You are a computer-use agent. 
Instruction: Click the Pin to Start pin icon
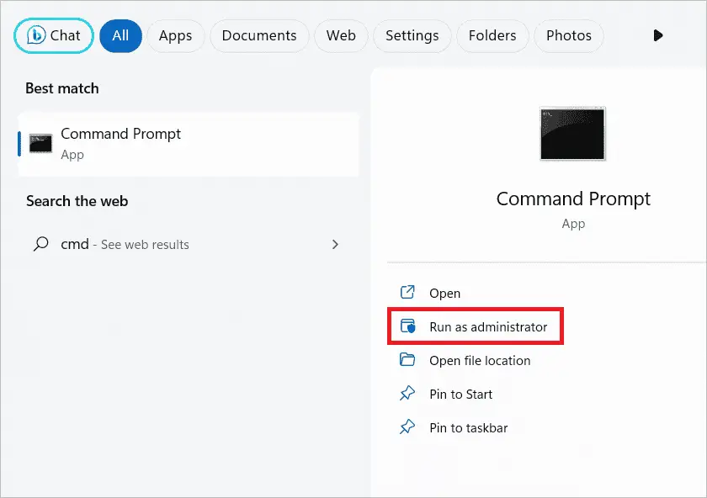pos(407,394)
